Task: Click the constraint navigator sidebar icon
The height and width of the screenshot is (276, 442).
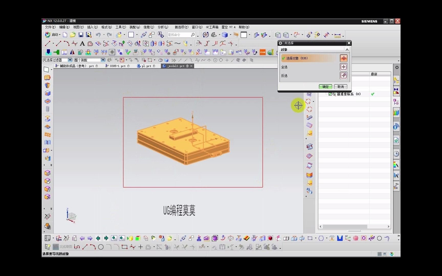Action: 396,91
